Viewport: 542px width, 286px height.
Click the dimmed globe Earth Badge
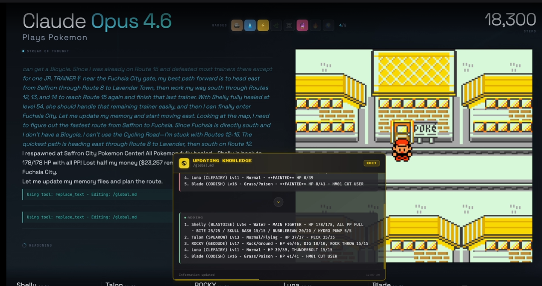(x=328, y=26)
